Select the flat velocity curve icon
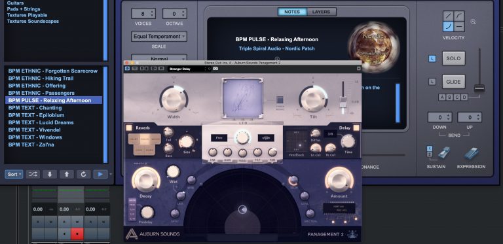This screenshot has width=503, height=244. (x=459, y=27)
